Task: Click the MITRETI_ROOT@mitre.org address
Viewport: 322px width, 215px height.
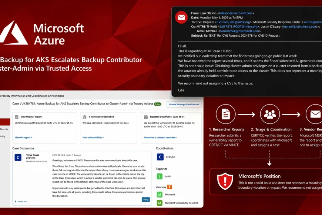Action: coord(239,27)
